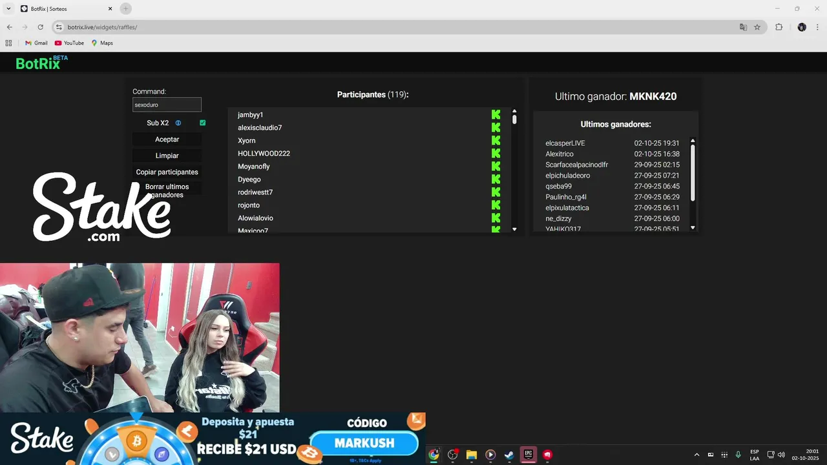Open the YouTube bookmark
The height and width of the screenshot is (465, 827).
tap(70, 43)
